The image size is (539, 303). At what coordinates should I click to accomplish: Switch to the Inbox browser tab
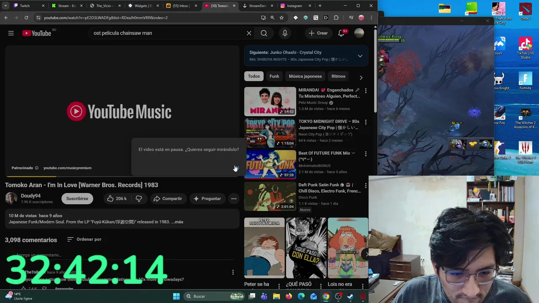click(x=181, y=6)
